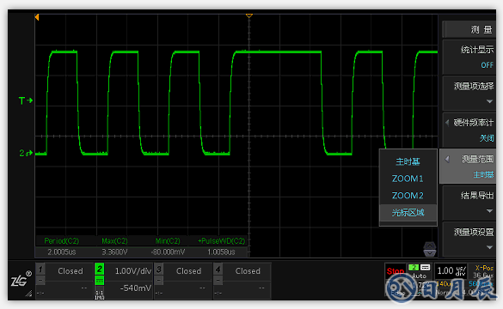Viewport: 503px width, 309px height.
Task: Open the 测量项设置 dropdown
Action: pos(469,239)
